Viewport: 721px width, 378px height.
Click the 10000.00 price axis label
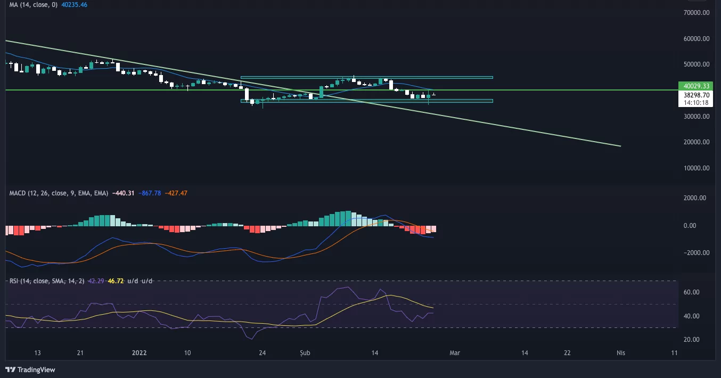coord(697,168)
